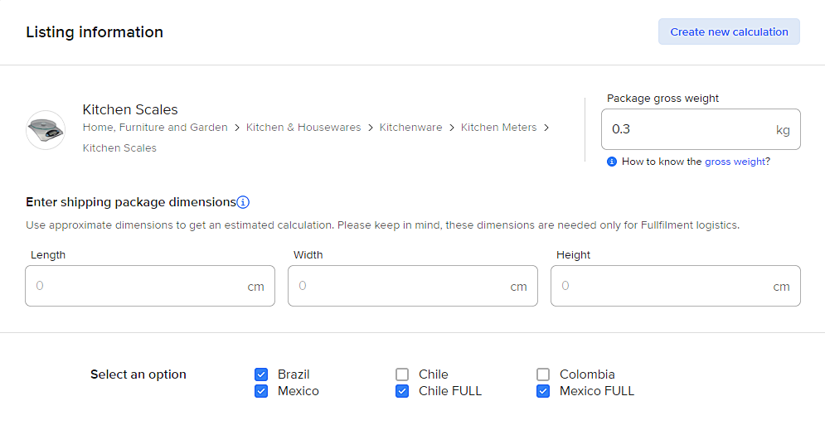The height and width of the screenshot is (430, 825).
Task: Click the final Kitchen Scales breadcrumb
Action: (119, 148)
